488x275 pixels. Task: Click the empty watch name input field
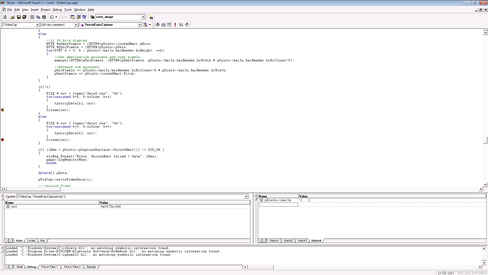coord(278,205)
